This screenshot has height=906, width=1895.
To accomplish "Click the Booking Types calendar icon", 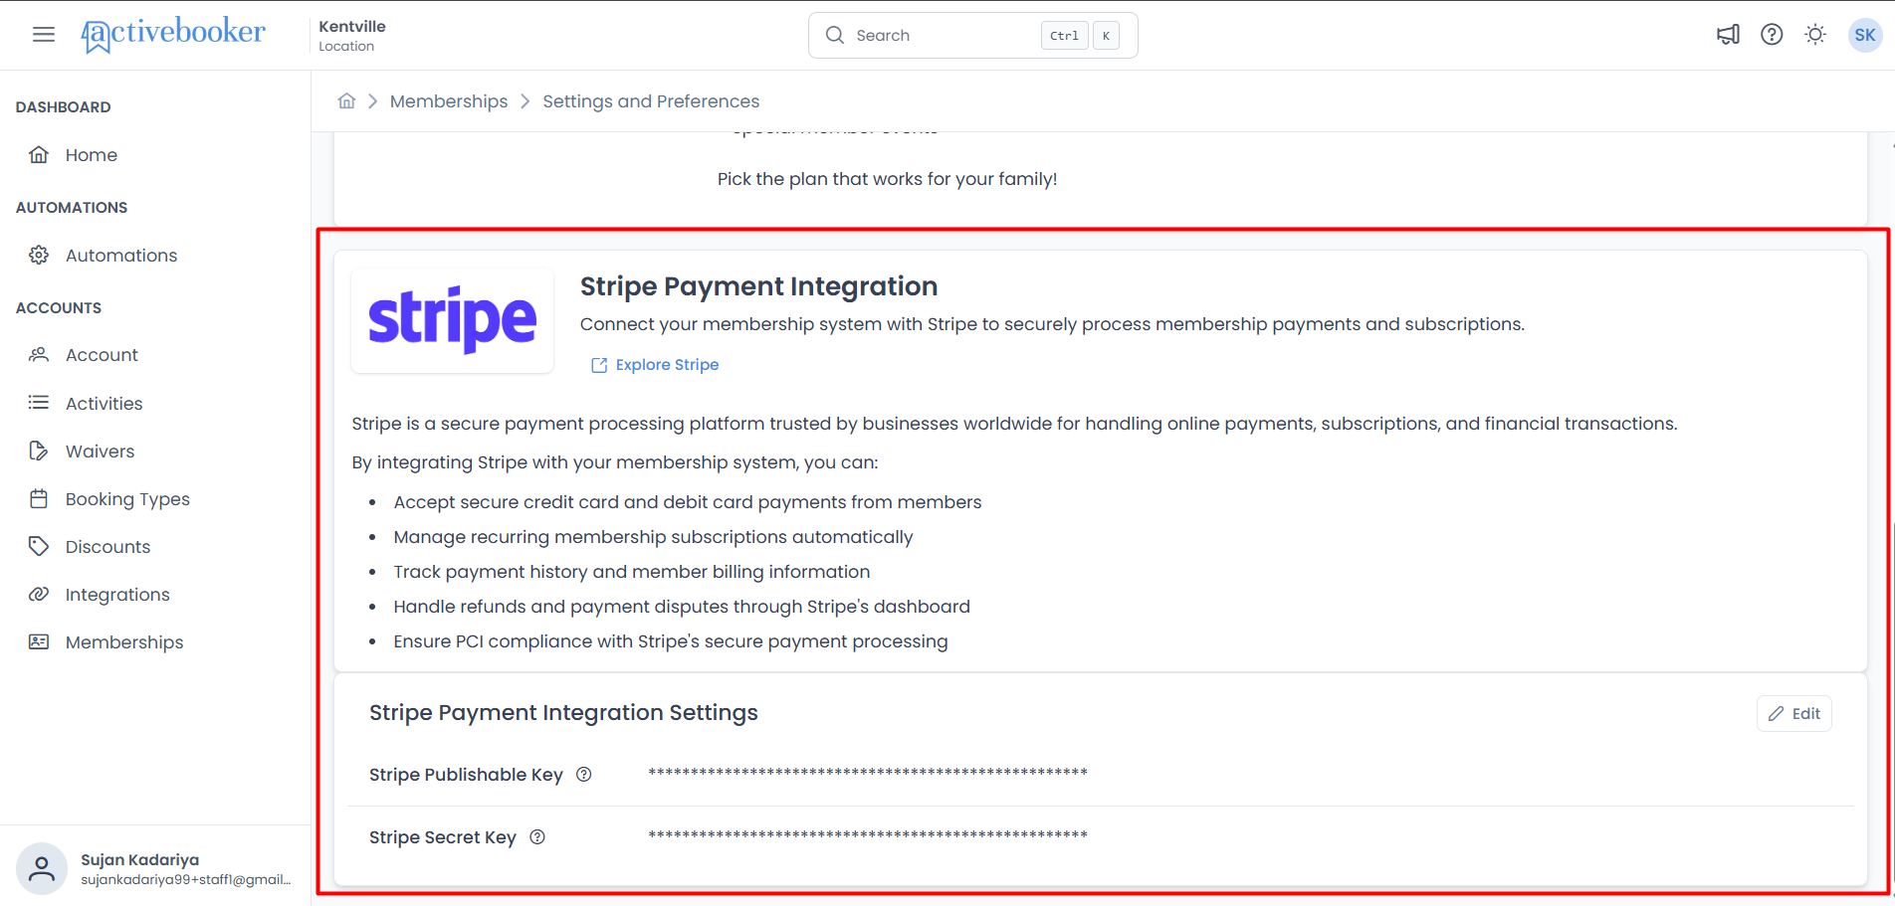I will [39, 498].
